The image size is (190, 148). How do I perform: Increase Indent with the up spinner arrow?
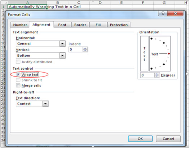coord(85,48)
